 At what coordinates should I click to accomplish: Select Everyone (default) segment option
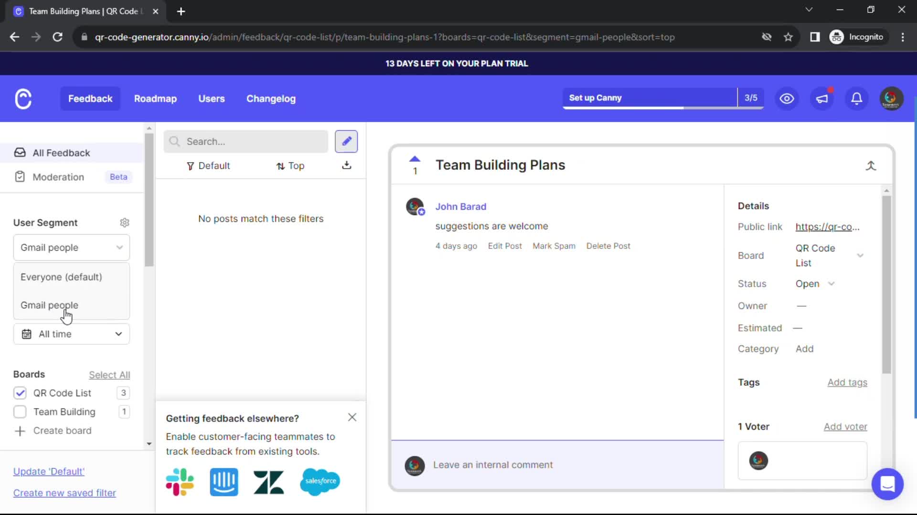(x=72, y=277)
